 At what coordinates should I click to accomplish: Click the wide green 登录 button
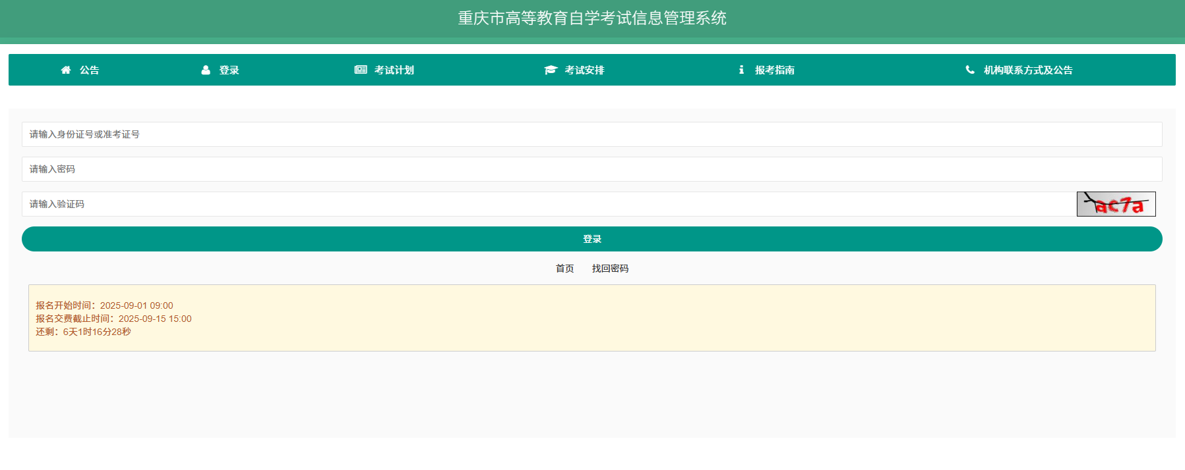point(592,239)
